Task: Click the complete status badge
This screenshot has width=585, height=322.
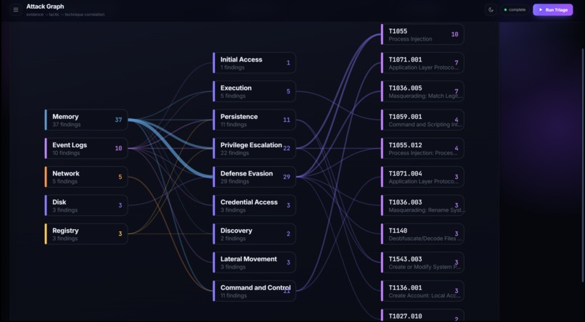Action: [x=515, y=9]
